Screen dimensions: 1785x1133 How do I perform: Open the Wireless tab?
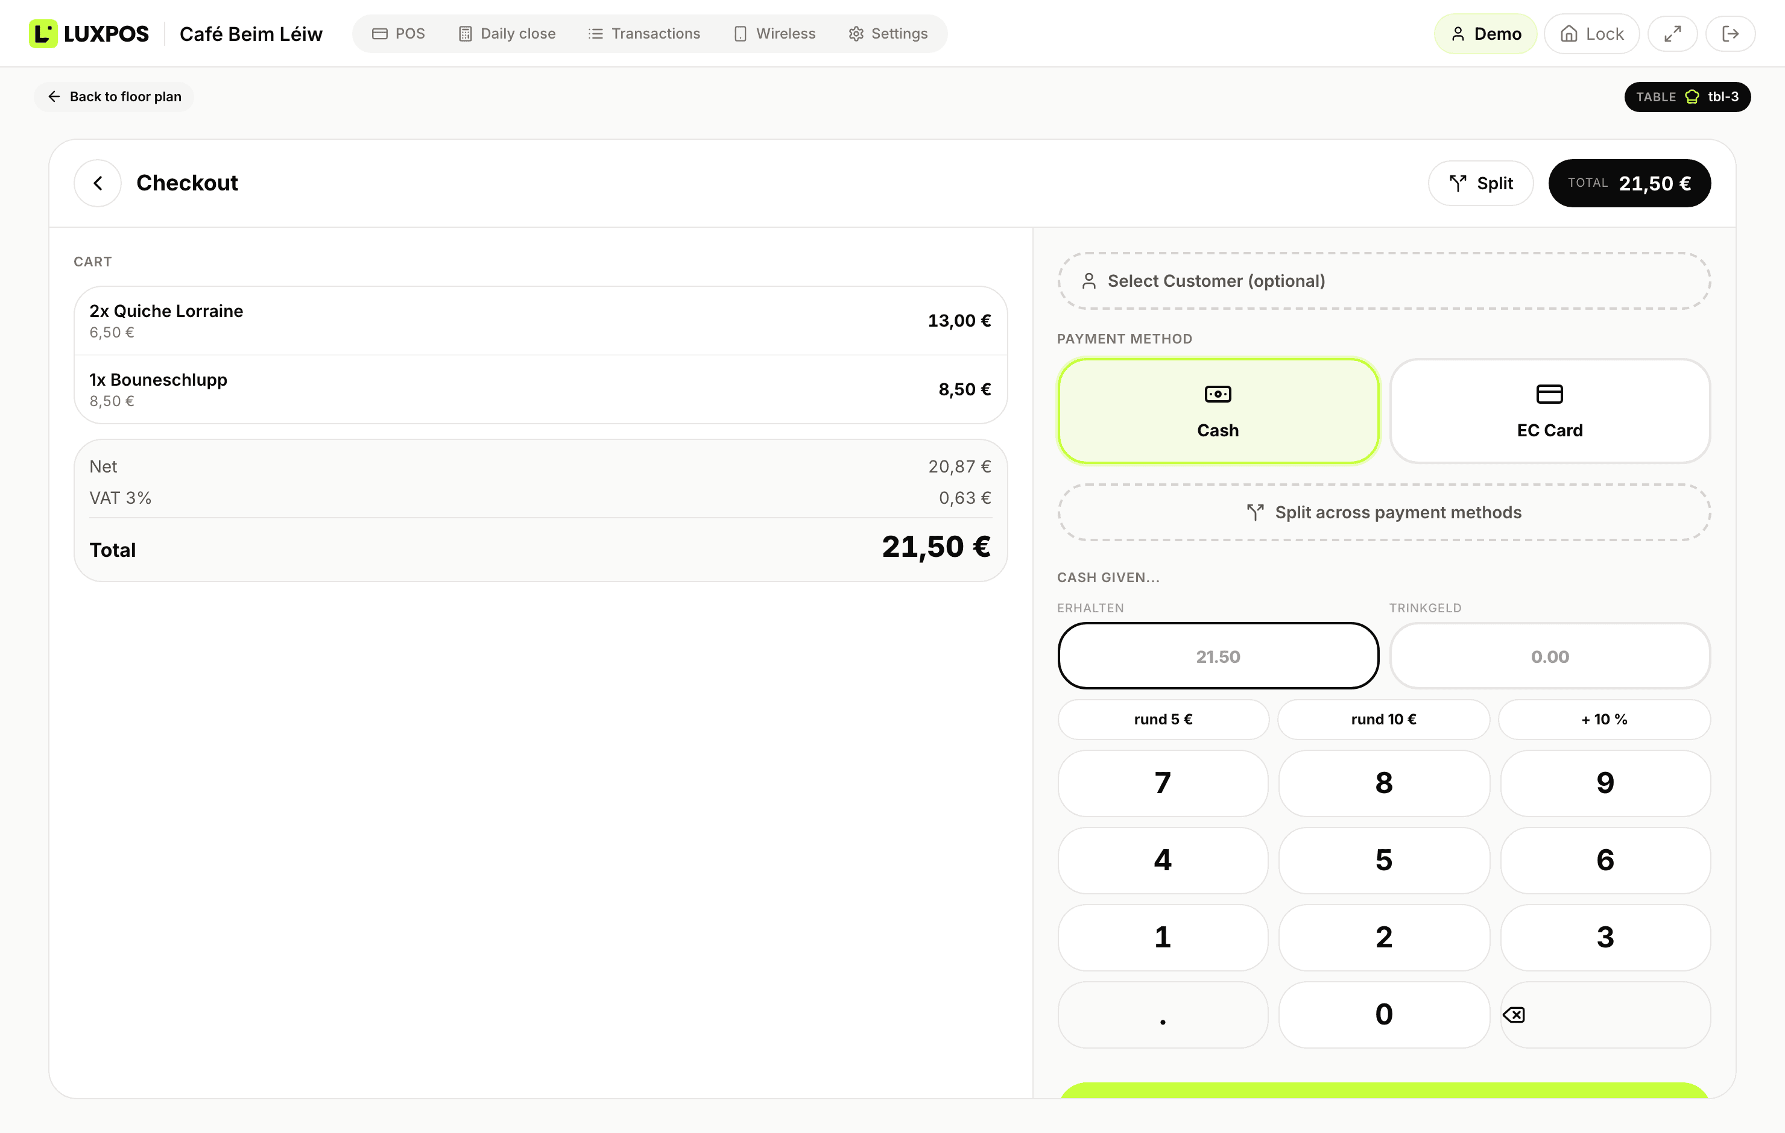[775, 33]
